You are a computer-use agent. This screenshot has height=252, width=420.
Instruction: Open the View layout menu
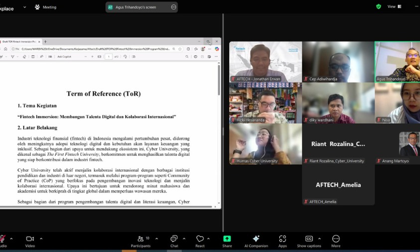pyautogui.click(x=395, y=6)
